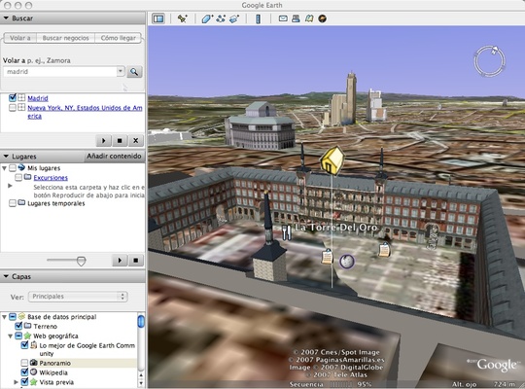The image size is (525, 389).
Task: Click the tour speed slider handle
Action: [81, 261]
